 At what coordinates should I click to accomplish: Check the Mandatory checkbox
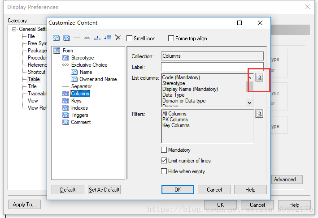coord(164,150)
